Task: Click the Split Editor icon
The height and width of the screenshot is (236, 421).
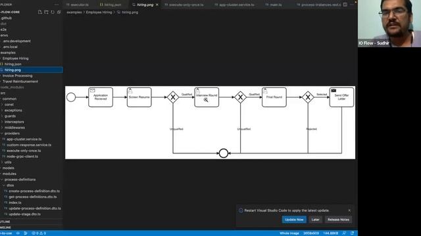Action: coord(345,5)
